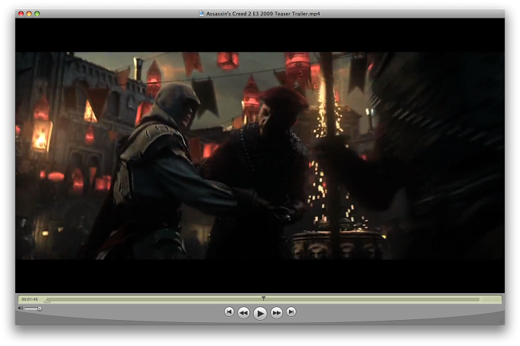Viewport: 520px width, 346px height.
Task: Jump to the start of the movie
Action: [x=229, y=312]
